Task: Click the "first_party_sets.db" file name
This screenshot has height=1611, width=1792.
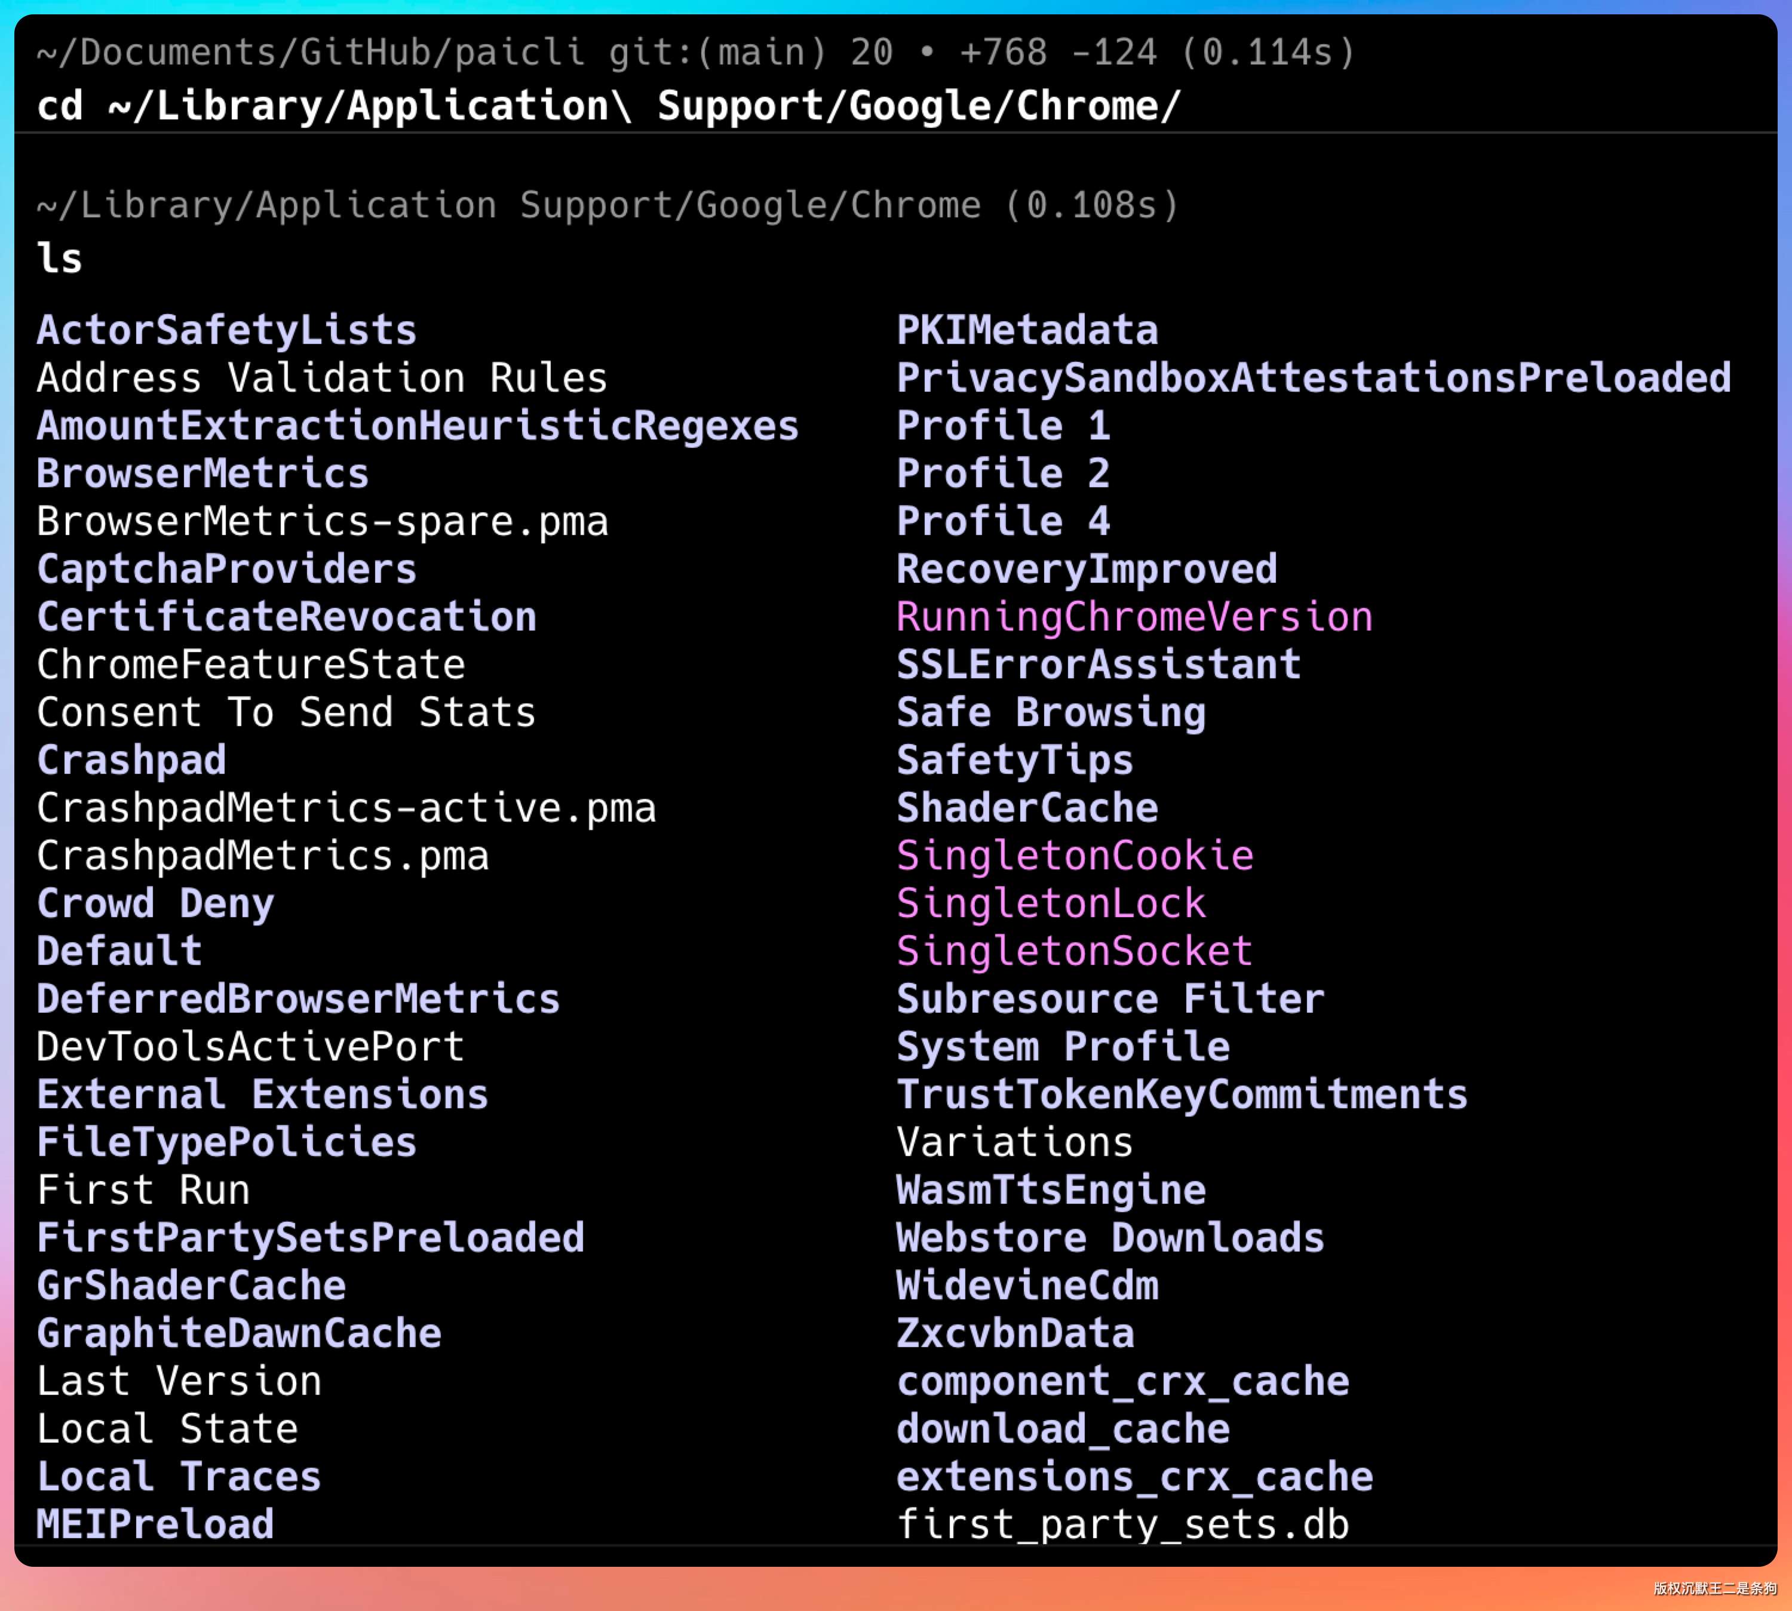Action: coord(1122,1525)
